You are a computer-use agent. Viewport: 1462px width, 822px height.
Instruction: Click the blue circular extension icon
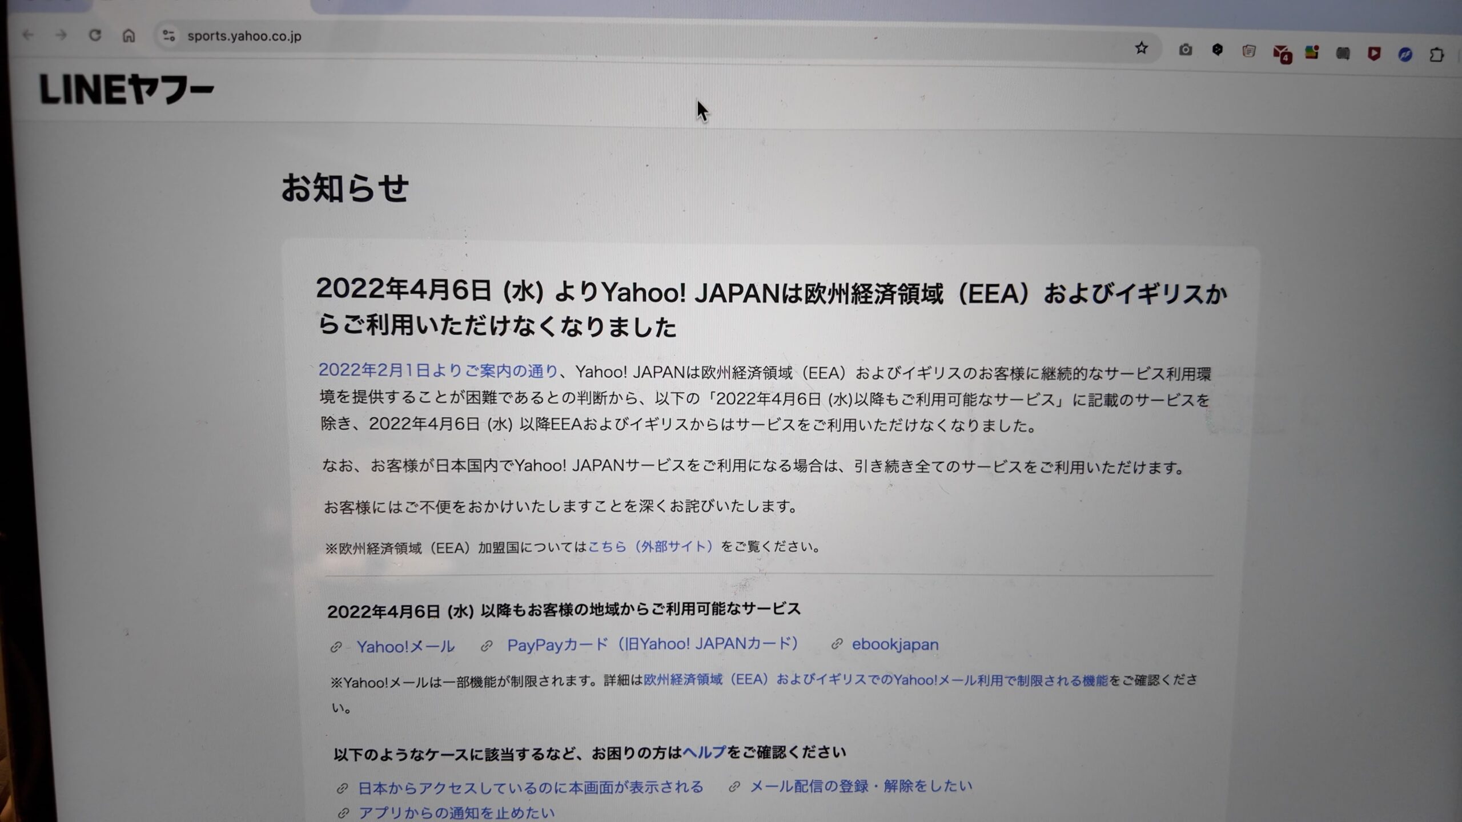(1405, 54)
